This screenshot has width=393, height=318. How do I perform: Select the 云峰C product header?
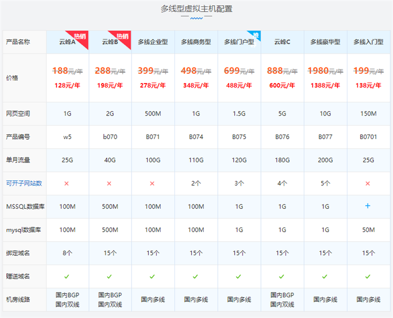[x=282, y=42]
